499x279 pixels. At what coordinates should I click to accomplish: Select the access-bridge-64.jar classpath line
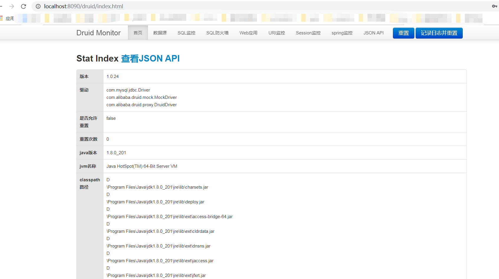click(169, 217)
